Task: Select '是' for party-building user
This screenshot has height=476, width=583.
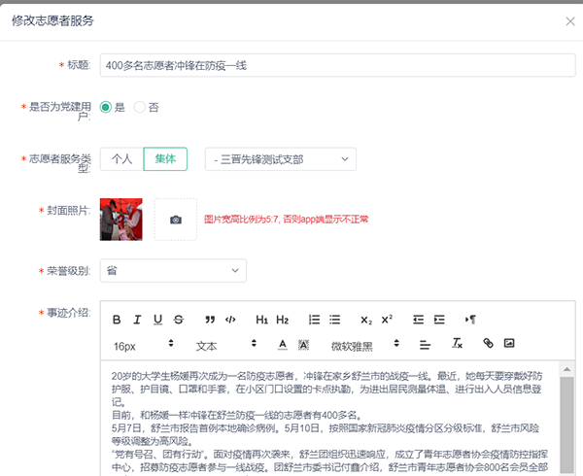Action: [106, 107]
